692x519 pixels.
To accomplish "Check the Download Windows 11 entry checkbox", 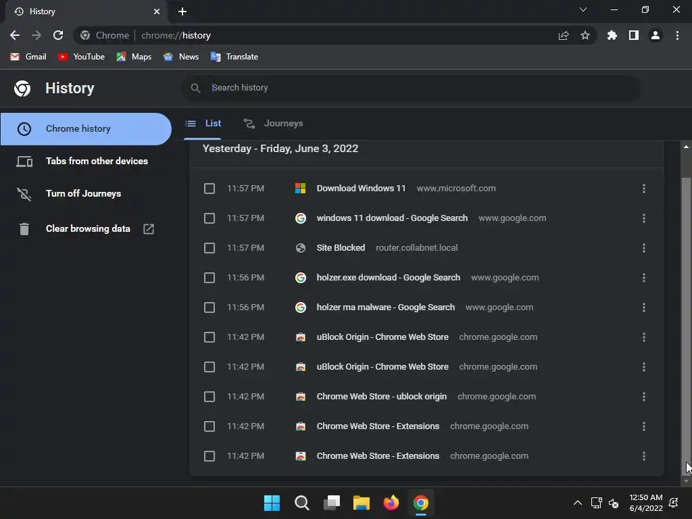I will (x=209, y=189).
